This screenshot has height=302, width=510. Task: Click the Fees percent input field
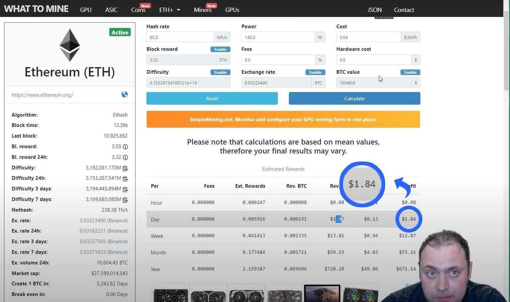[x=278, y=60]
